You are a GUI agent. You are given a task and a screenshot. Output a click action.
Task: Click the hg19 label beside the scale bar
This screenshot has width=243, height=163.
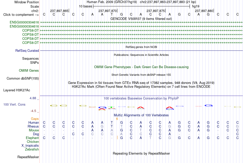[x=196, y=6]
